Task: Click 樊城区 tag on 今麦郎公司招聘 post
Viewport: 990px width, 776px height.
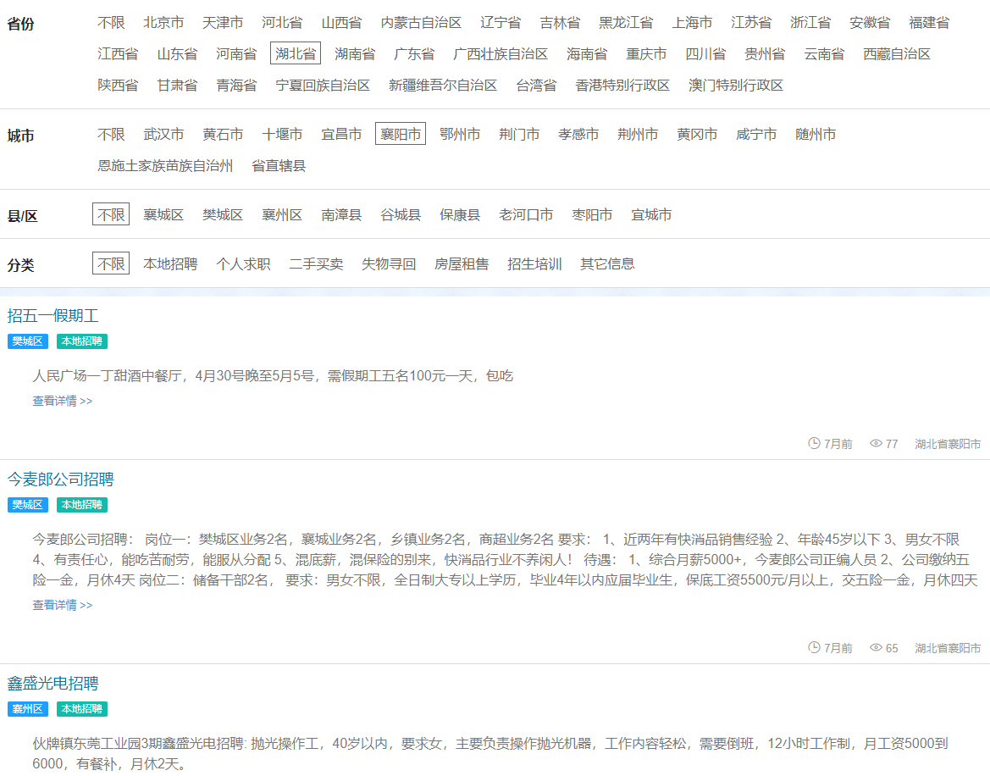Action: coord(28,505)
